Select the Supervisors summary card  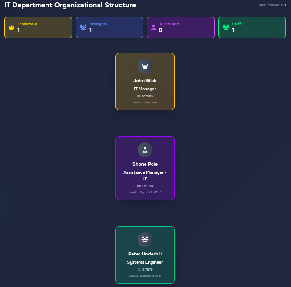click(x=181, y=27)
